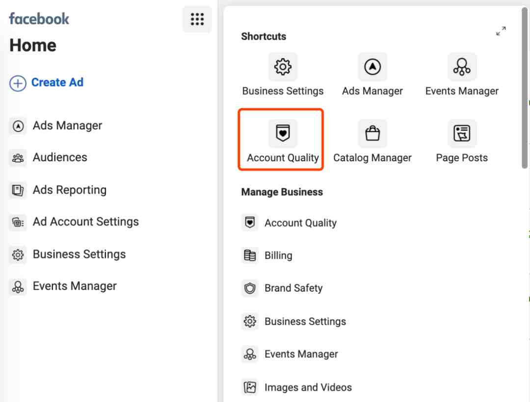
Task: Open Business Settings shortcut gear icon
Action: coord(283,67)
